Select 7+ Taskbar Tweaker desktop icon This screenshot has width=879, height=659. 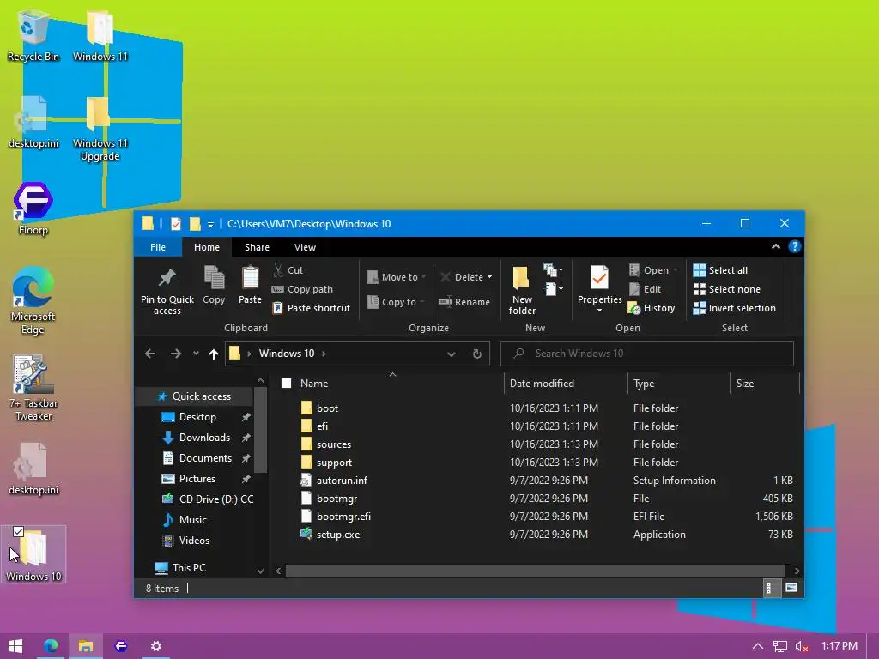click(x=33, y=387)
